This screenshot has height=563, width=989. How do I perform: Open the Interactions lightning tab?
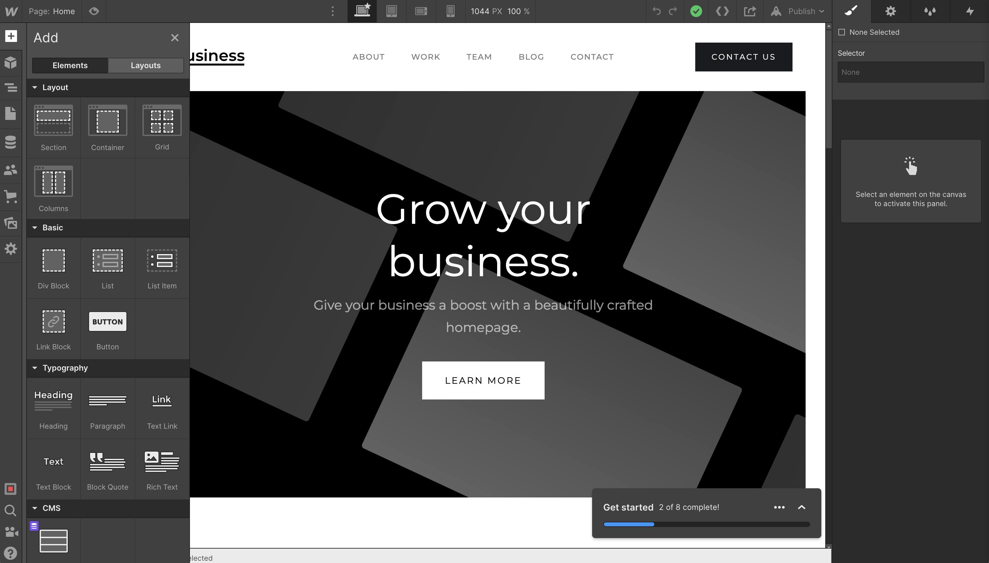(969, 11)
